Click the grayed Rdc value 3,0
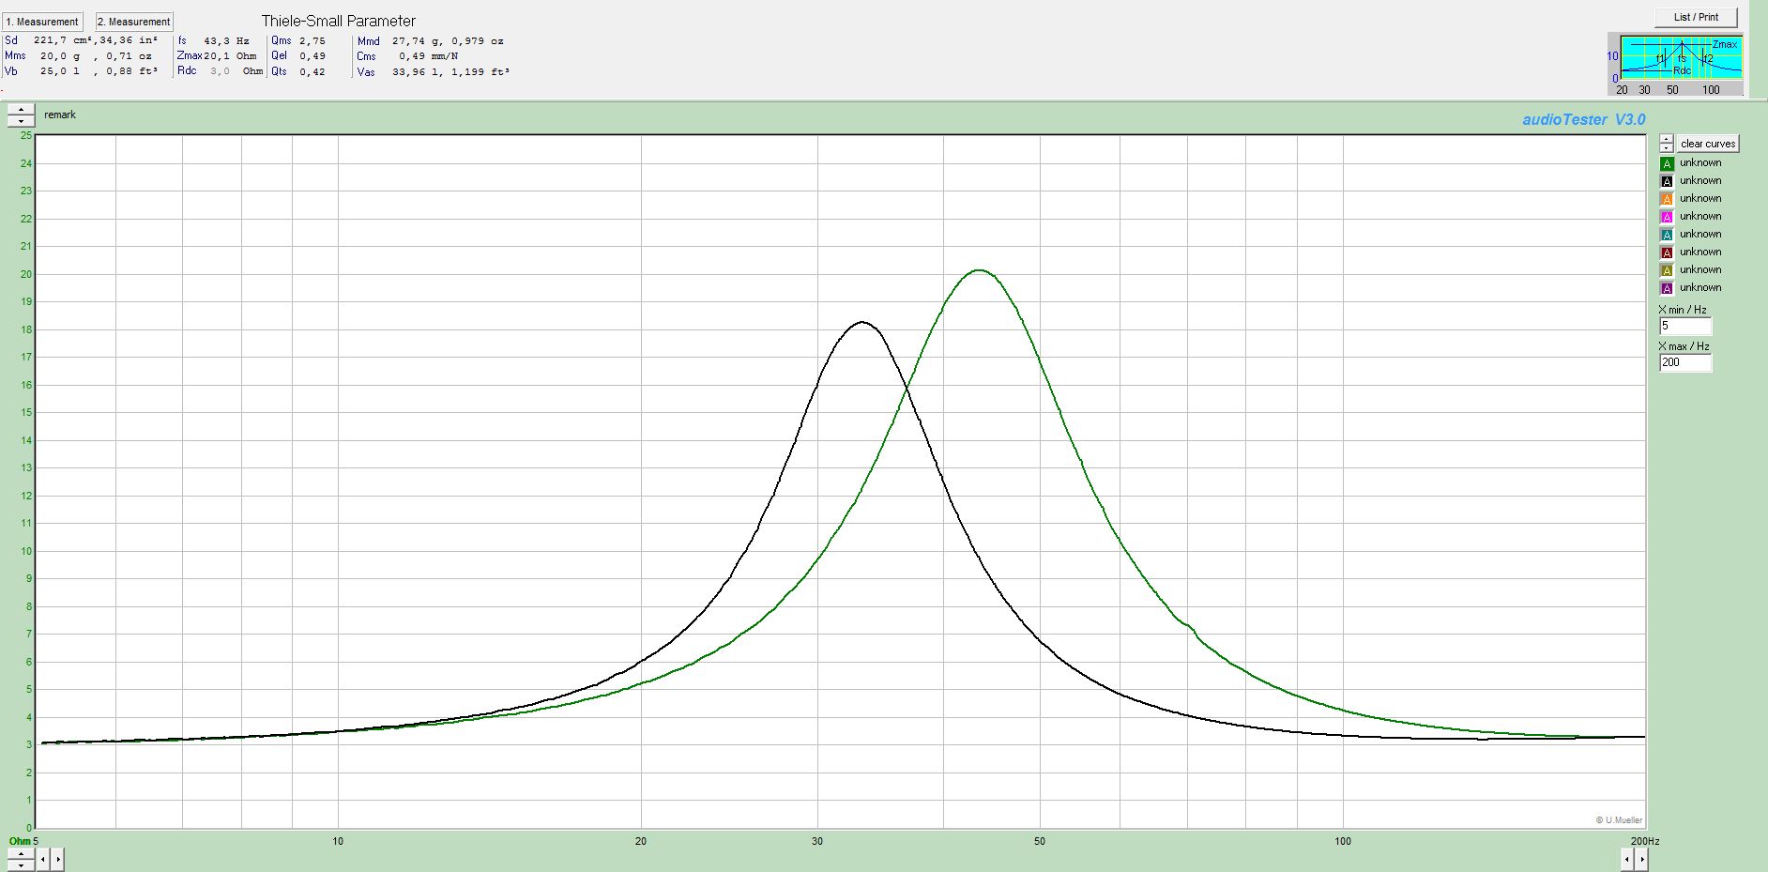 tap(220, 71)
